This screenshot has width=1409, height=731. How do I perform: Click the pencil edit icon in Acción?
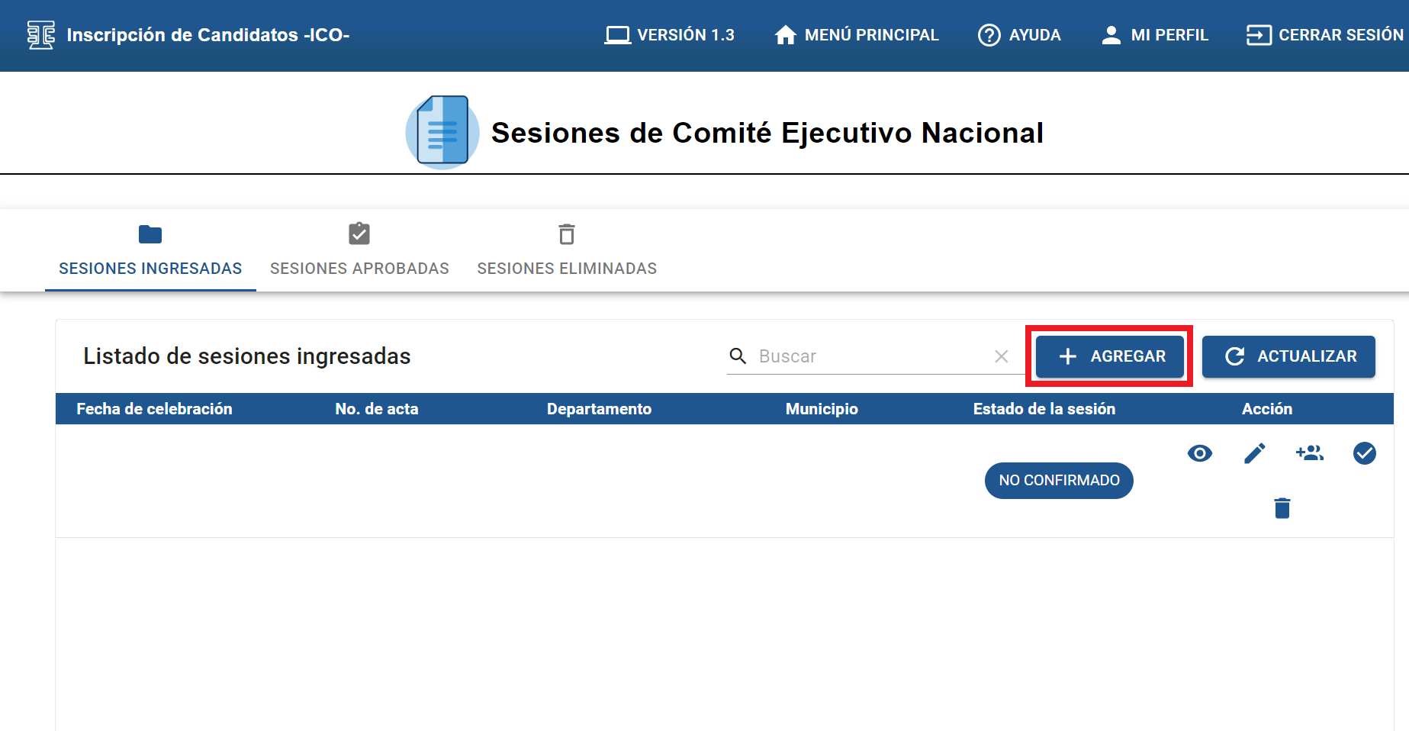click(1254, 453)
